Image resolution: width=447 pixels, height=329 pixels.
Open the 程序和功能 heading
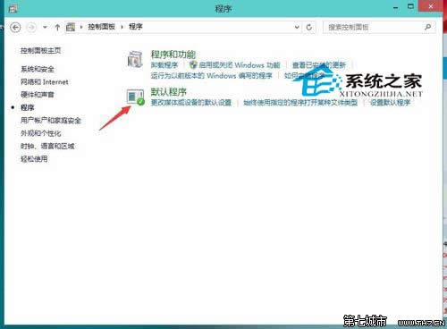pos(173,55)
